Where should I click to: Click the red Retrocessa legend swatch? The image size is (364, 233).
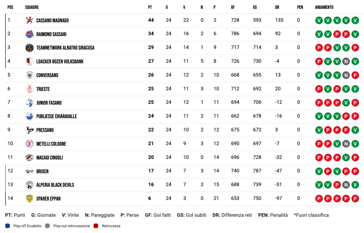pyautogui.click(x=96, y=226)
